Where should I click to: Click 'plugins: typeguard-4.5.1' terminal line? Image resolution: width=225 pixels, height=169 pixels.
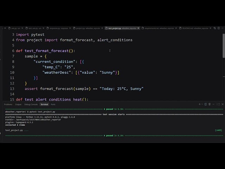(19, 122)
